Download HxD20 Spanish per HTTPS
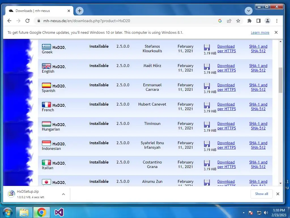Viewport: 290px width, 218px height. [227, 87]
